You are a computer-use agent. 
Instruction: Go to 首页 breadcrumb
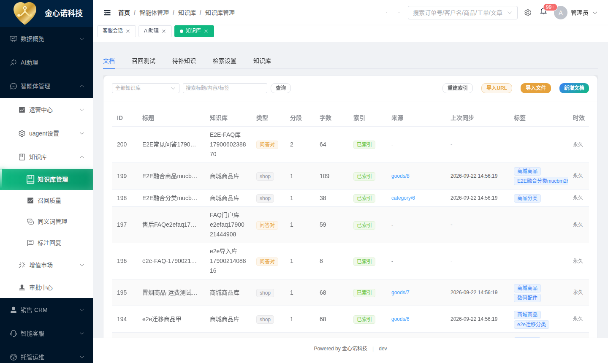(124, 13)
